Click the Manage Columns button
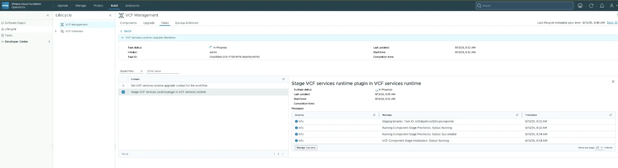 (306, 148)
